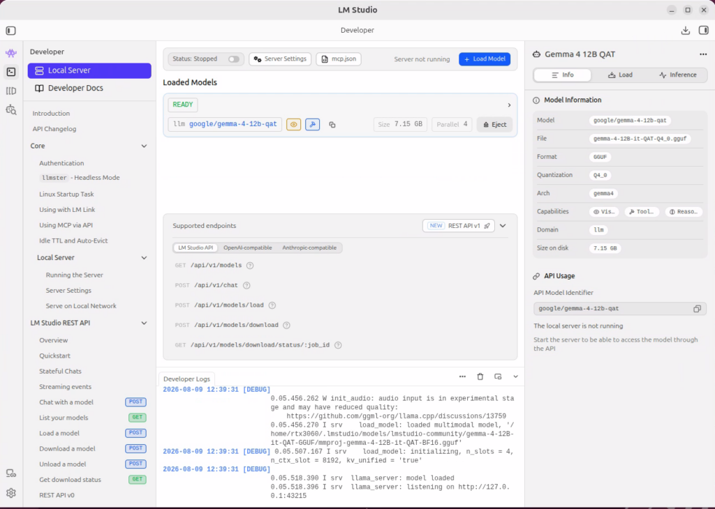The height and width of the screenshot is (509, 715).
Task: Collapse the Core docs section
Action: 144,146
